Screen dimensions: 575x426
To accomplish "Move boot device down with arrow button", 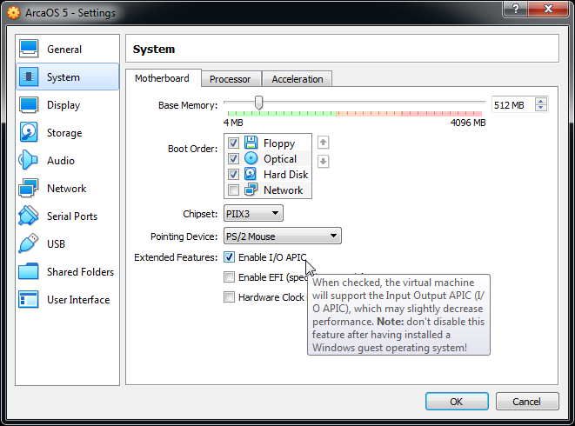I will (323, 161).
